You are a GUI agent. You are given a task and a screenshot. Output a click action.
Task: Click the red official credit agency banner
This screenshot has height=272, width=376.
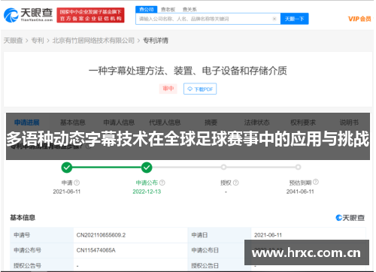(x=90, y=15)
